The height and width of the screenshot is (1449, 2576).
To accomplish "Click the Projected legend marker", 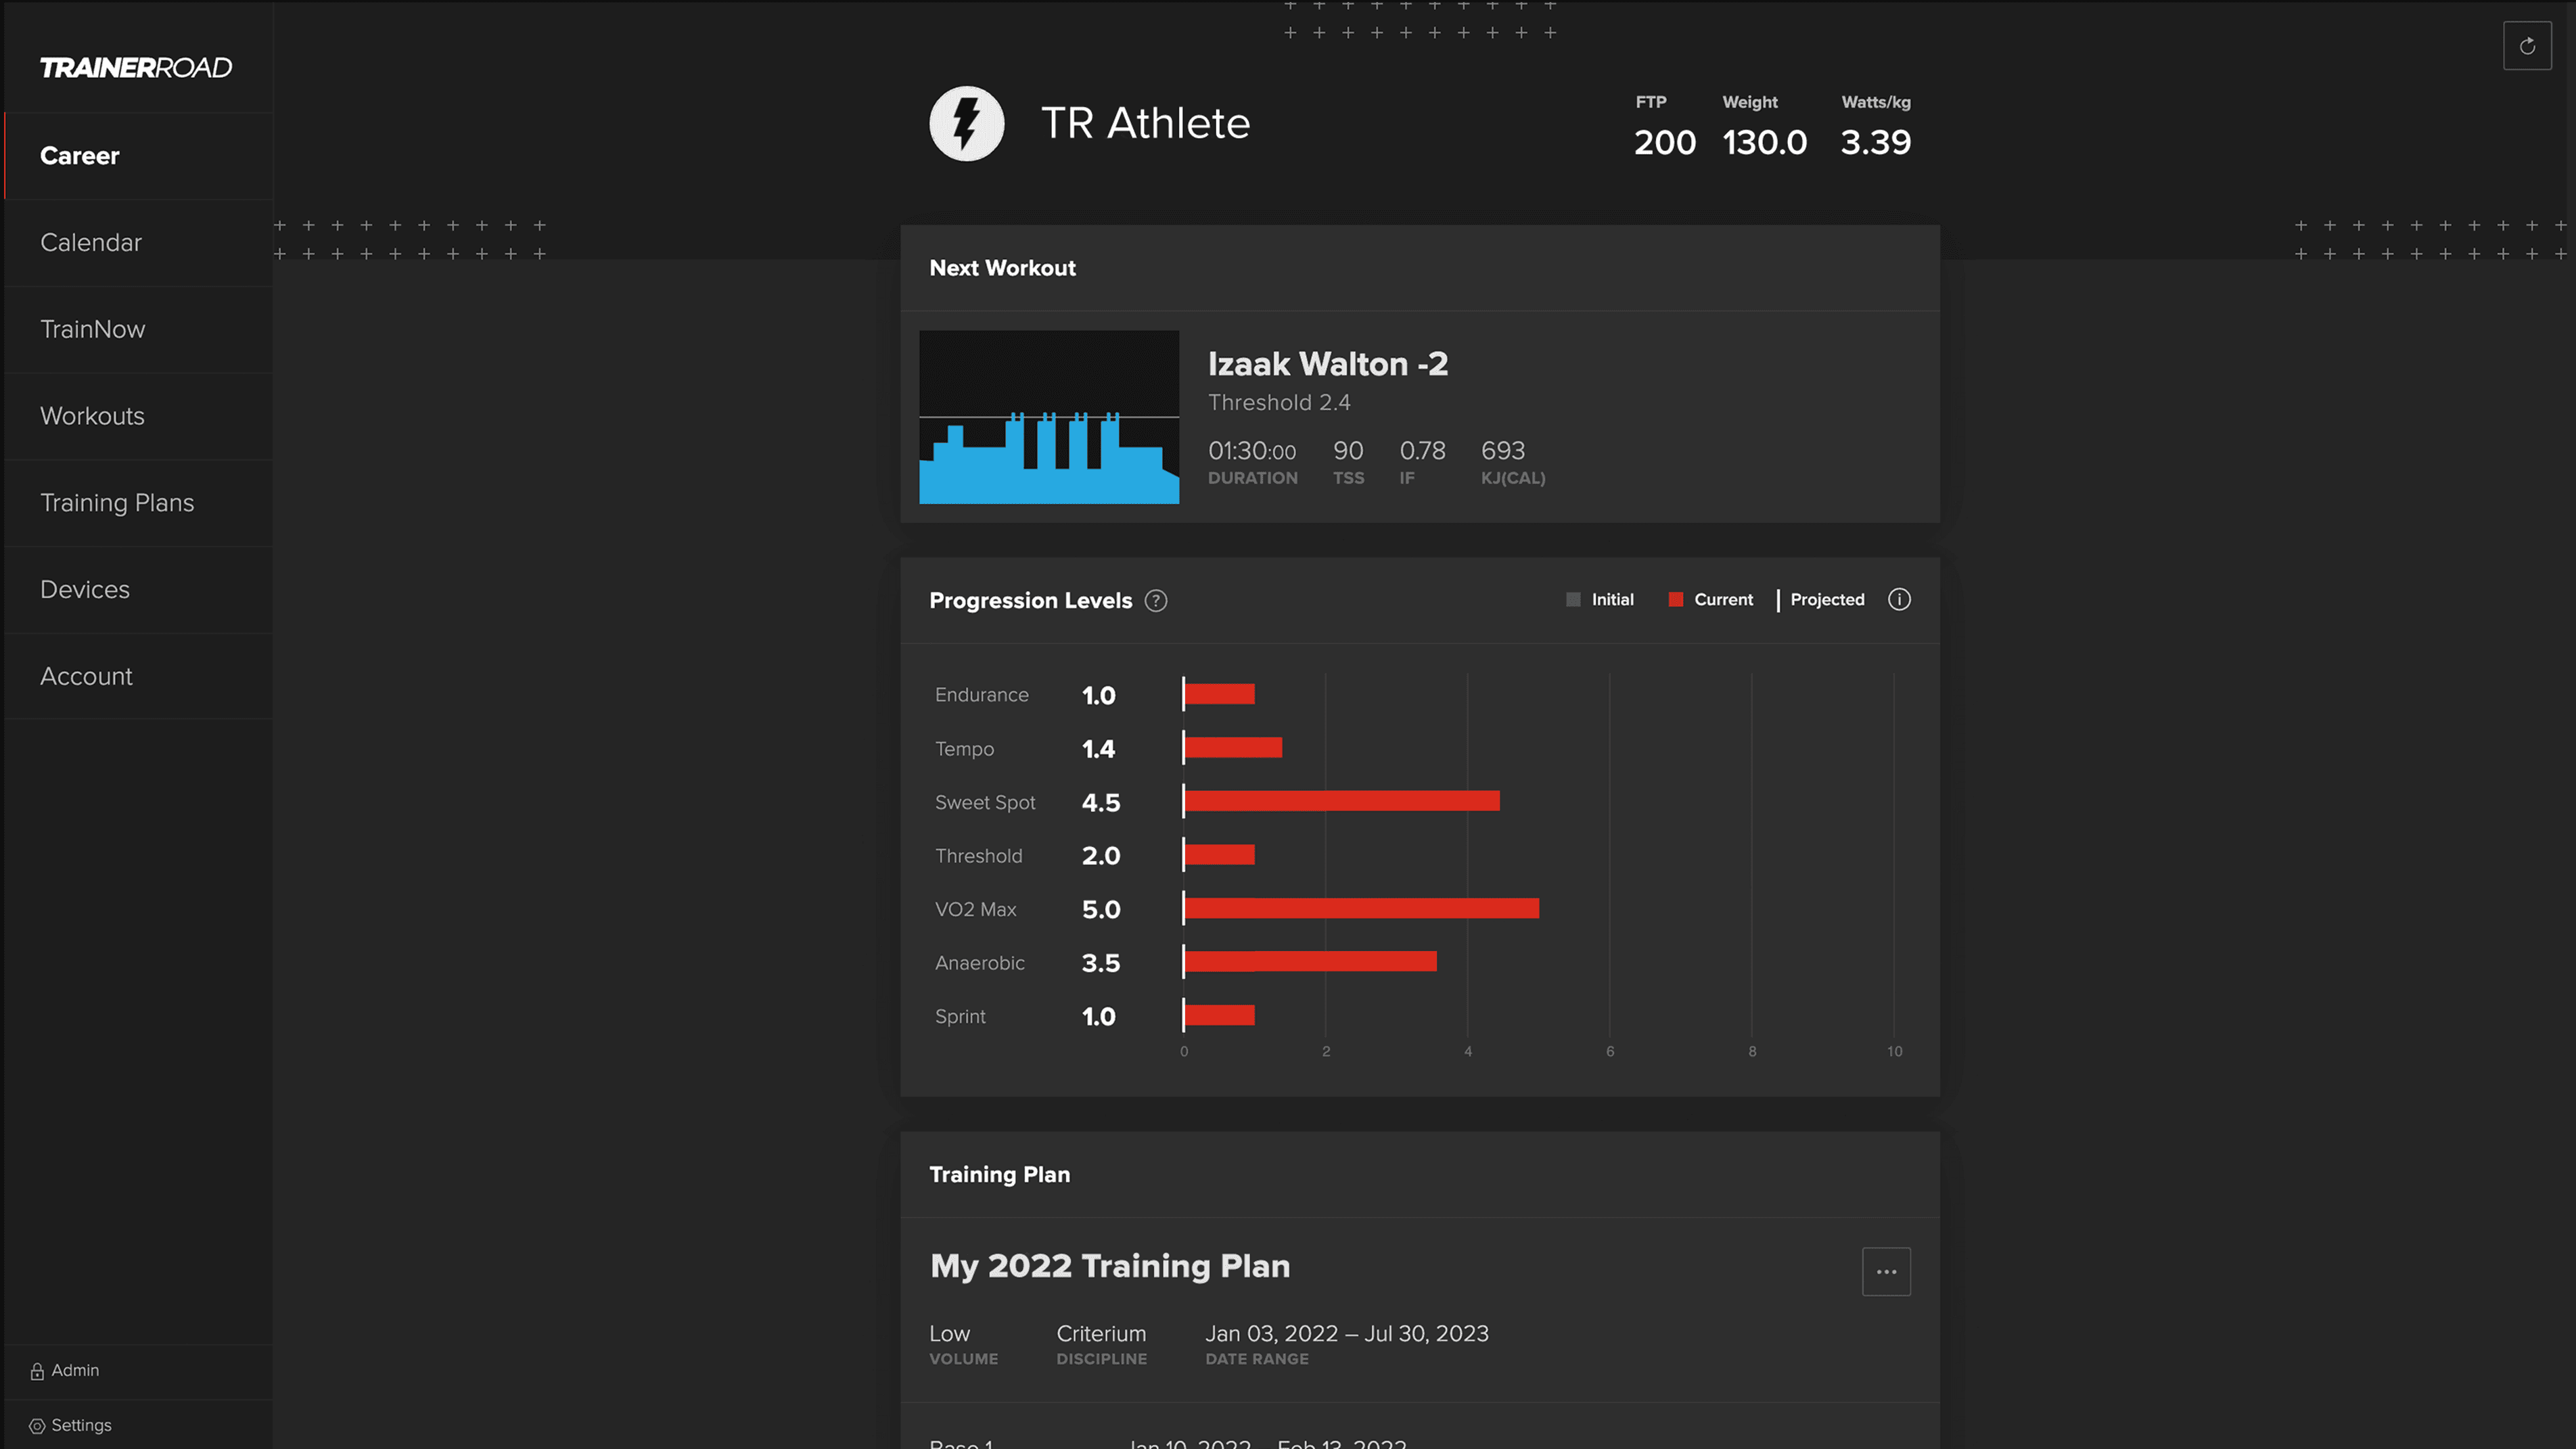I will pyautogui.click(x=1778, y=600).
